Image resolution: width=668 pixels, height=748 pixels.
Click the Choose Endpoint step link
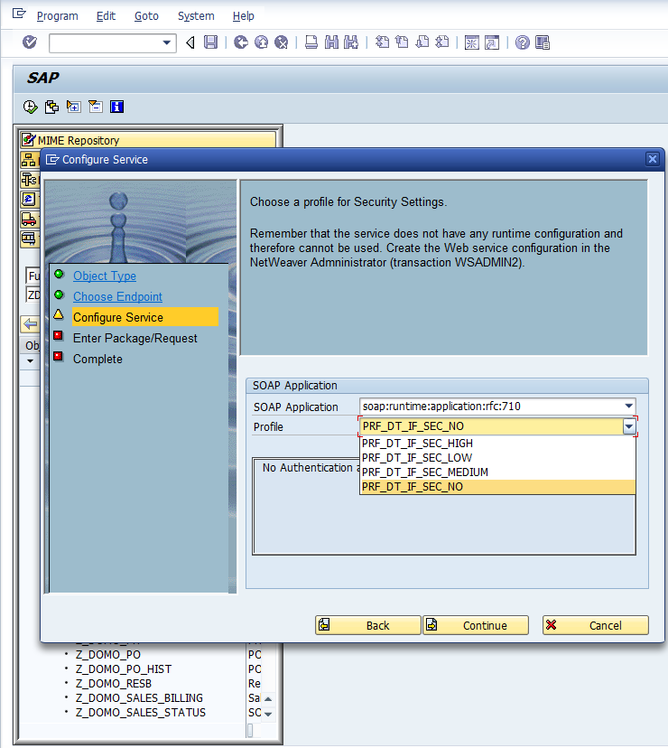(117, 296)
